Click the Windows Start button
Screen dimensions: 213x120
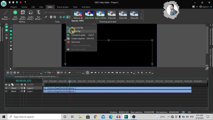tap(4, 117)
